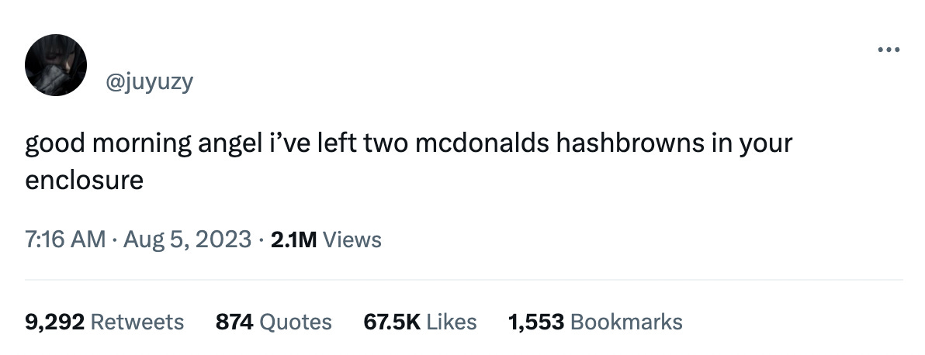Click the word "enclosure" in tweet
Image resolution: width=925 pixels, height=355 pixels.
click(85, 180)
